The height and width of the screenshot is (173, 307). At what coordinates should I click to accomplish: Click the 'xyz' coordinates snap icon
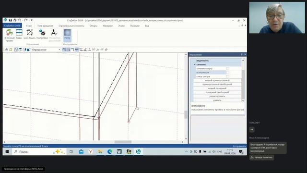pyautogui.click(x=77, y=49)
